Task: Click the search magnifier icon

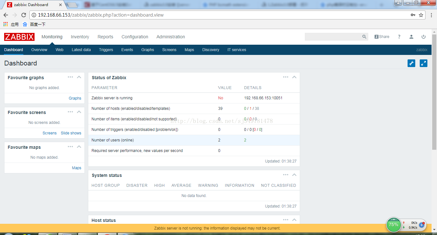Action: click(364, 37)
